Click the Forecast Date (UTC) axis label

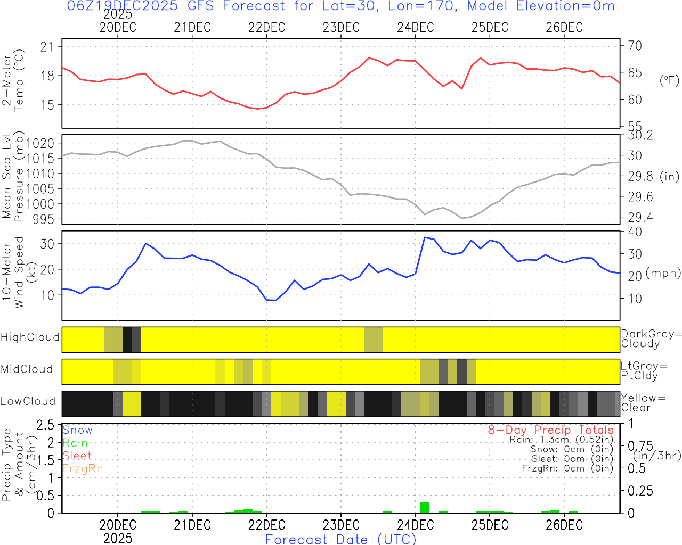[x=340, y=539]
